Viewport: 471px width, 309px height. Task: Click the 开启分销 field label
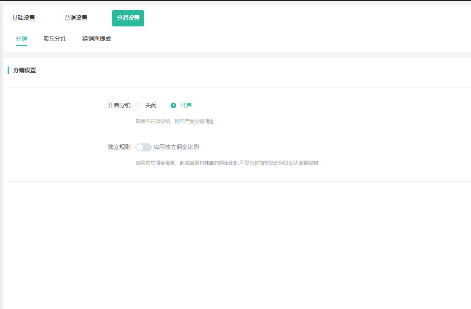(119, 105)
